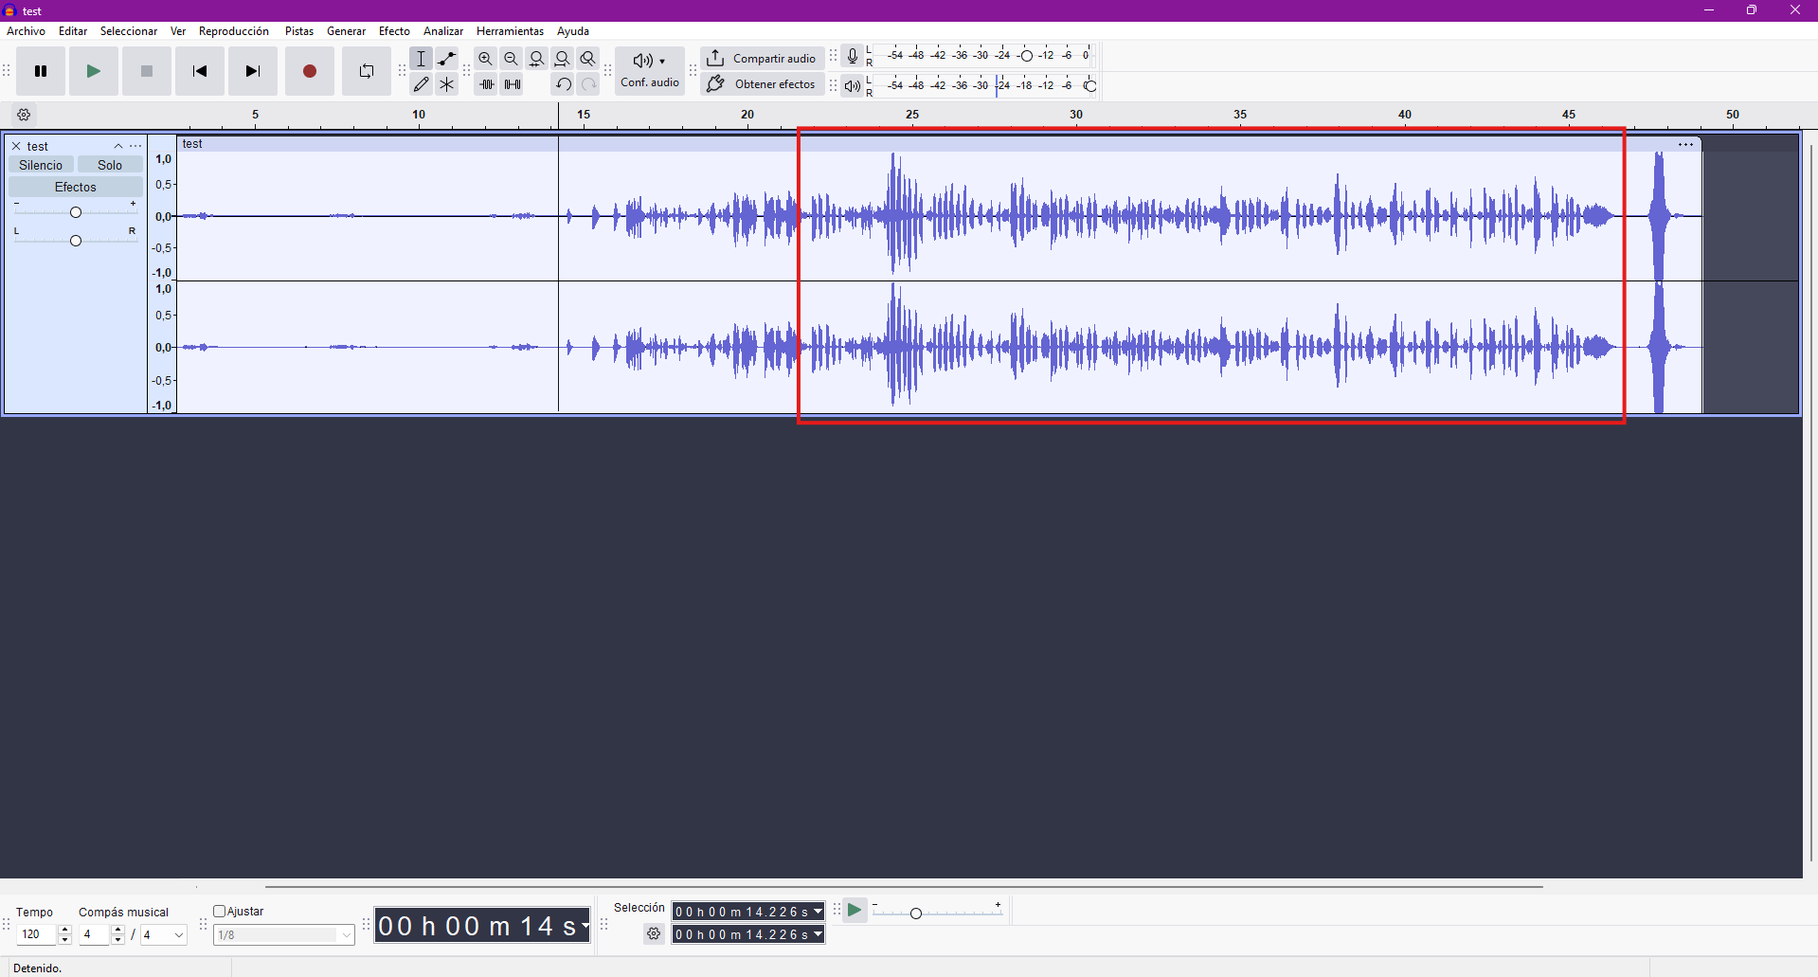Open the Conf. audio dropdown

650,71
